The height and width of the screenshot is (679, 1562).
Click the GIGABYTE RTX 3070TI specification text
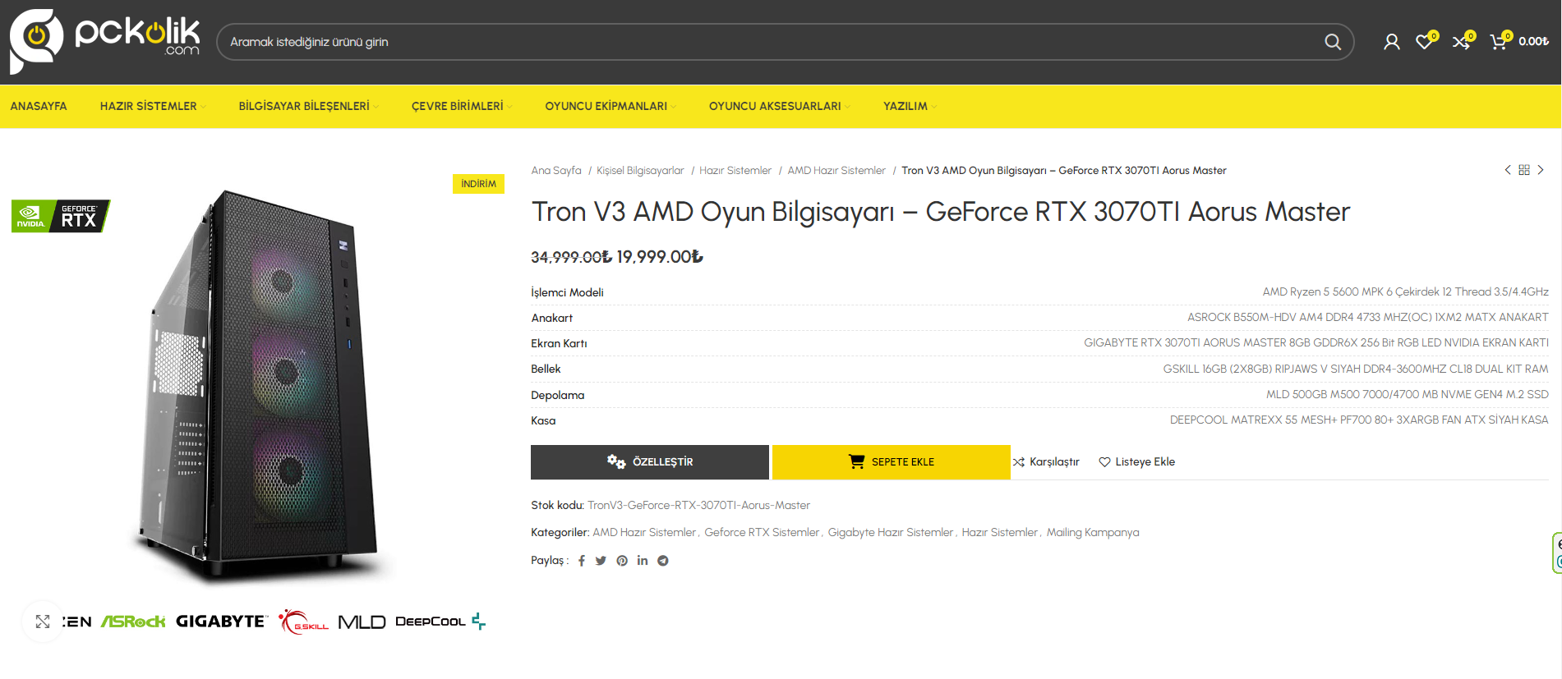[1315, 343]
